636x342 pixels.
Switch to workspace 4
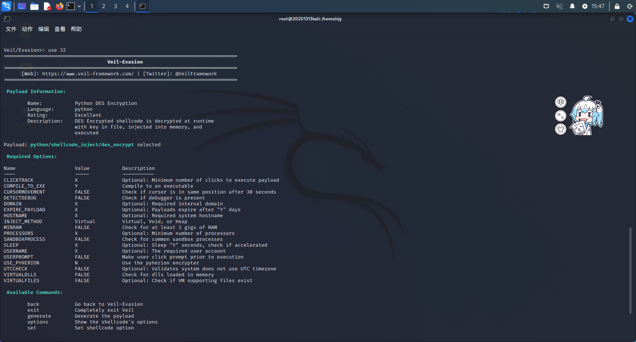[127, 6]
